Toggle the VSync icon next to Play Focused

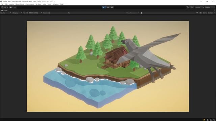pyautogui.click(x=141, y=13)
